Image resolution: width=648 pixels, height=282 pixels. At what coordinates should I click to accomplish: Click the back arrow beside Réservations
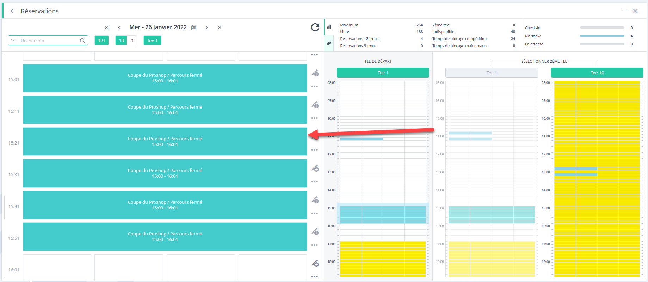pyautogui.click(x=13, y=11)
